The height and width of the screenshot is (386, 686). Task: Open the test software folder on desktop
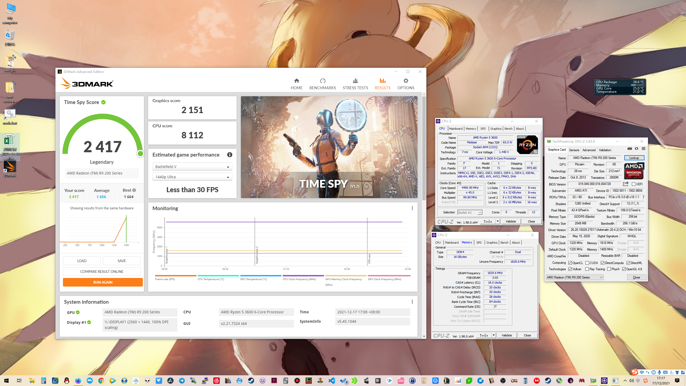coord(10,92)
